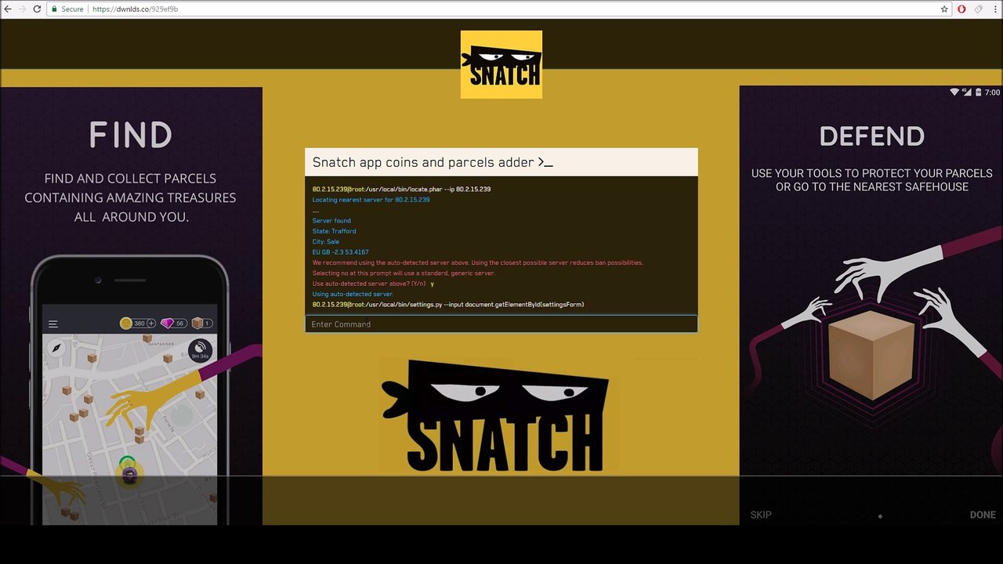
Task: Click the Enter Command input box
Action: click(x=501, y=324)
